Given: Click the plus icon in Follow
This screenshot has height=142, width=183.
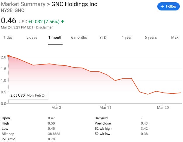Looking at the screenshot, I should [162, 6].
